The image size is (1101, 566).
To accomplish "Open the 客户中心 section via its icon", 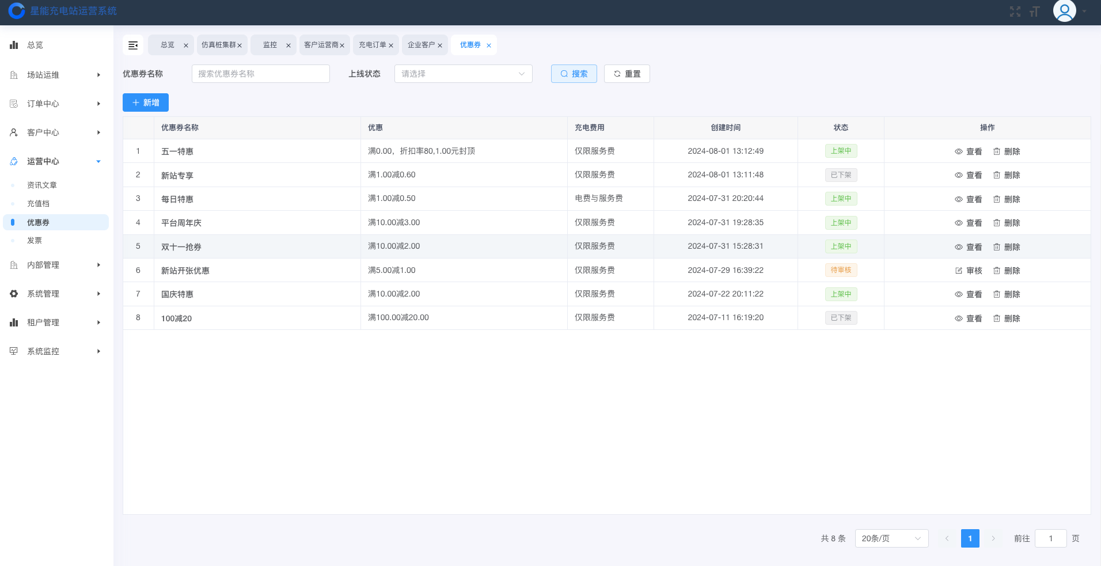I will 13,132.
